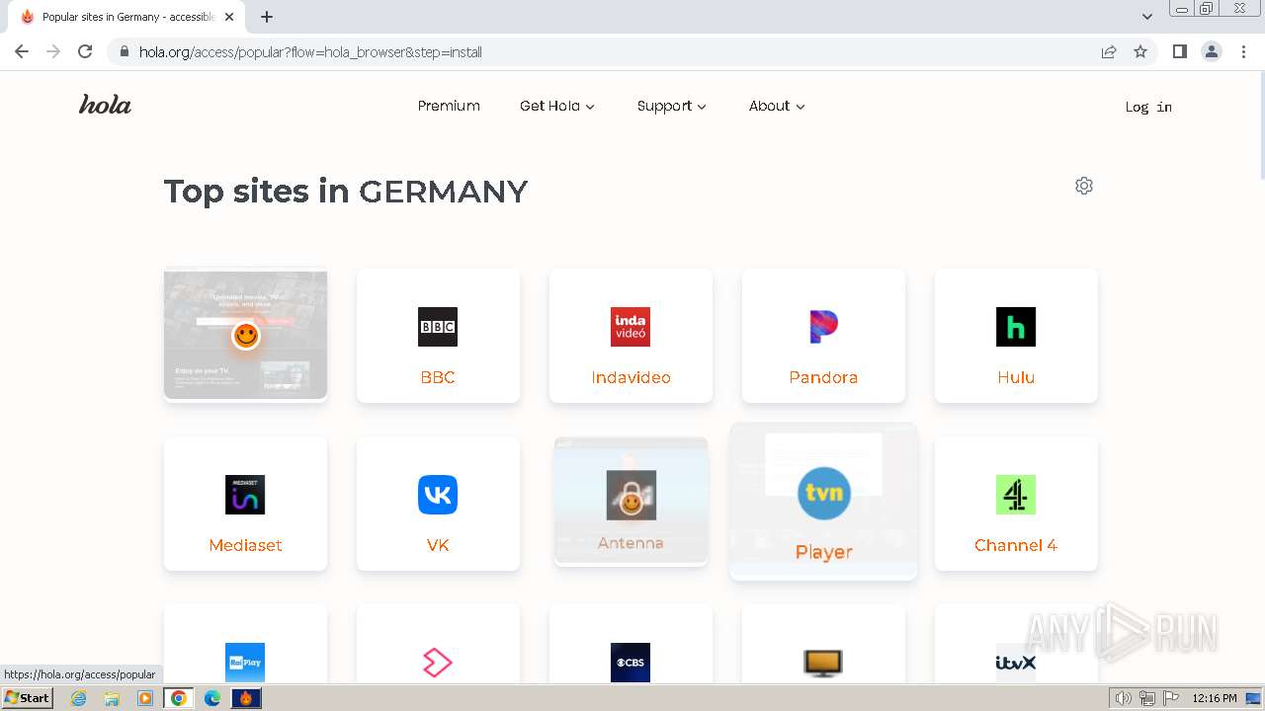This screenshot has height=711, width=1265.
Task: Click the taskbar clock 12:16 PM
Action: click(1215, 698)
